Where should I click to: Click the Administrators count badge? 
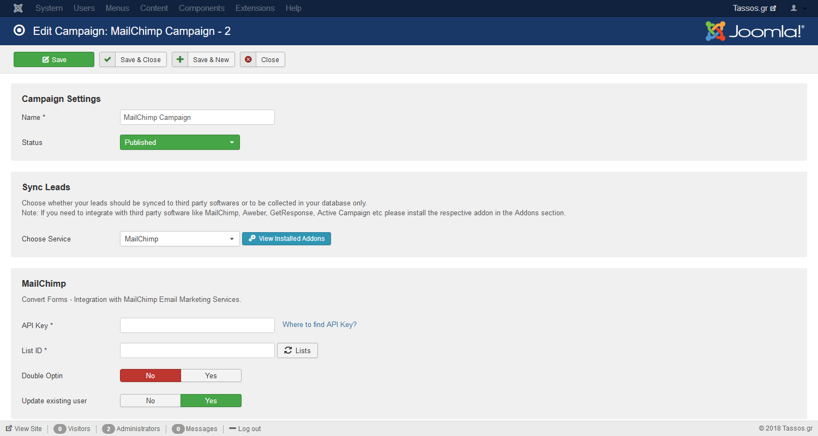pyautogui.click(x=108, y=429)
